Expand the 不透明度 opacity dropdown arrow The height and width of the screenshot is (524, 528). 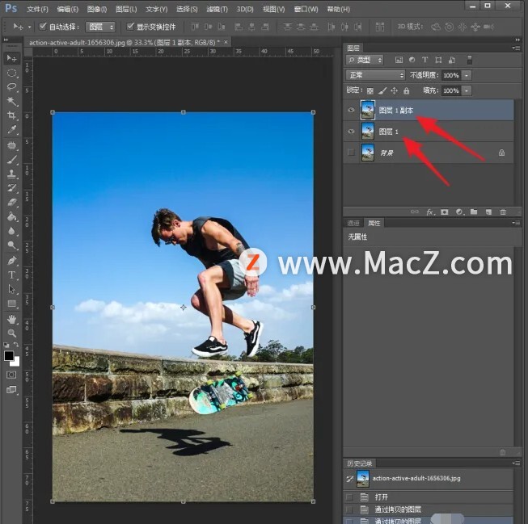click(x=464, y=75)
